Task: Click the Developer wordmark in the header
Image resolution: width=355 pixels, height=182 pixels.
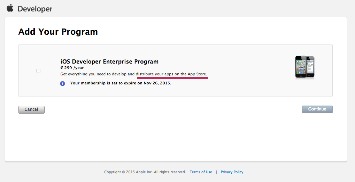Action: [x=35, y=9]
